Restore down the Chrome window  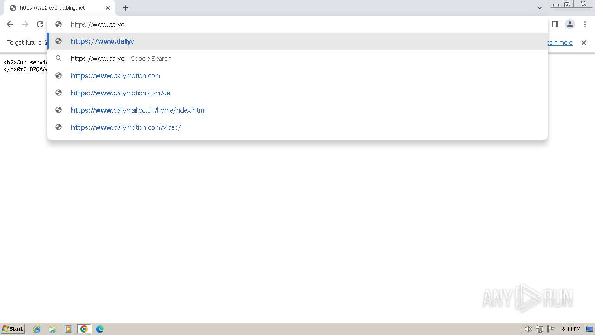point(568,4)
